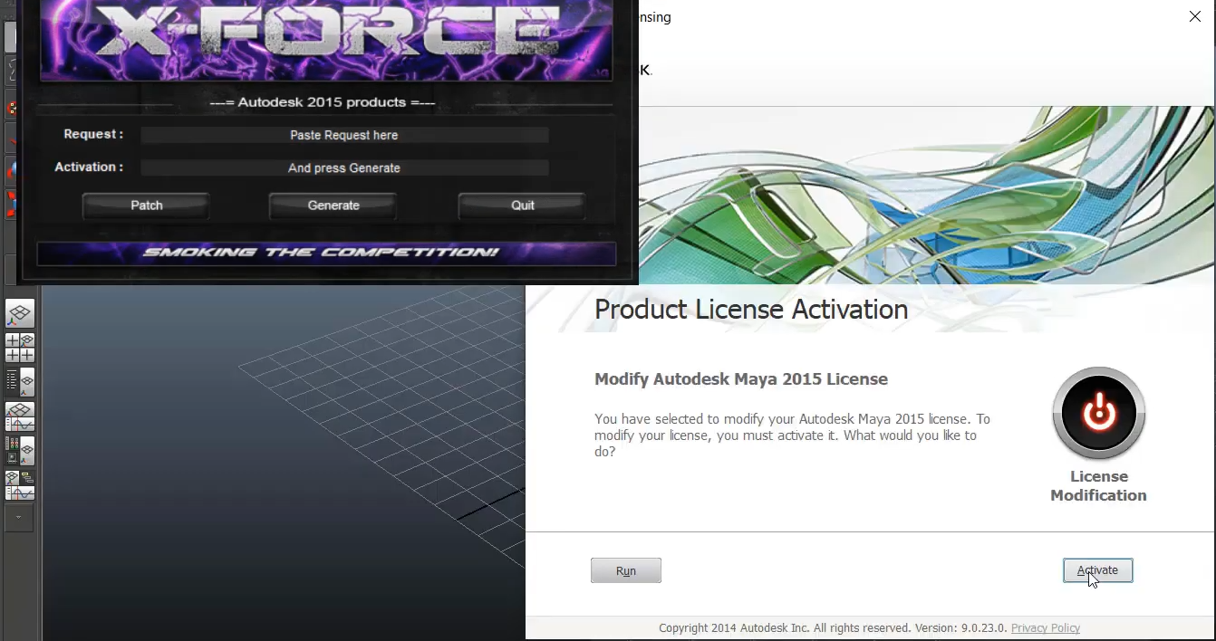Pick the Persp/Hypergraph/Graph layout icon
The height and width of the screenshot is (641, 1216).
[x=20, y=485]
